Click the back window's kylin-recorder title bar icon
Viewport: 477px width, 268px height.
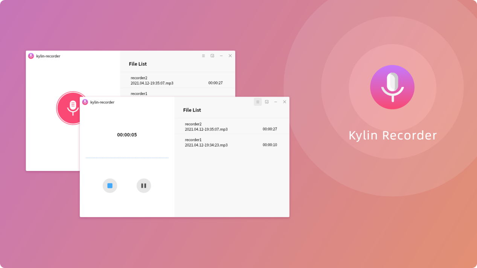click(x=31, y=56)
